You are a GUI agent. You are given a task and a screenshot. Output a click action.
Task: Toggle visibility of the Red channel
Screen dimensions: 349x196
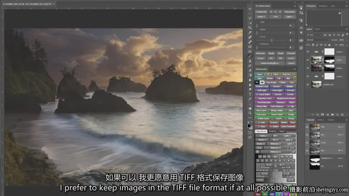click(x=307, y=135)
